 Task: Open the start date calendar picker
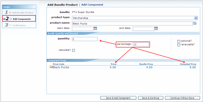95,28
